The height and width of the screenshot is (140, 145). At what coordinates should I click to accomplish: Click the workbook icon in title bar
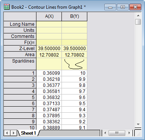6,7
